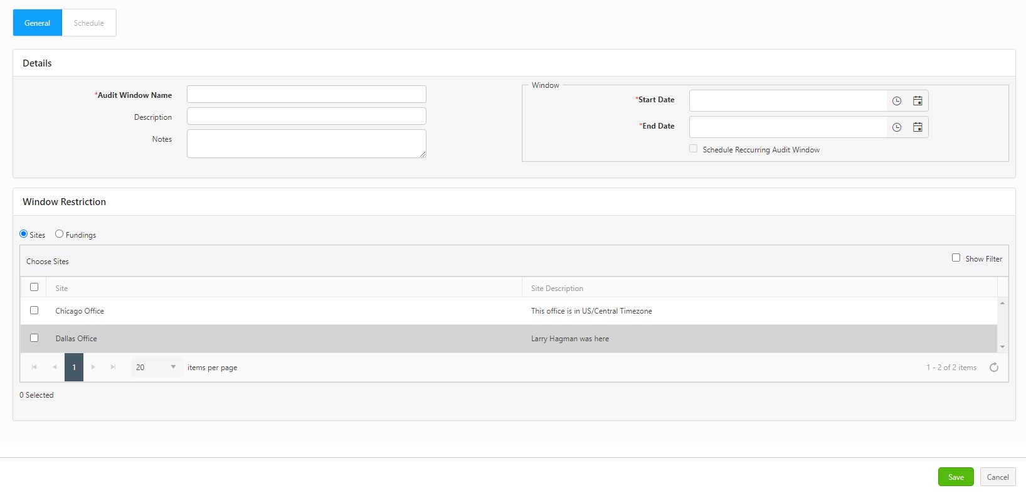
Task: Check the Dallas Office row checkbox
Action: 34,338
